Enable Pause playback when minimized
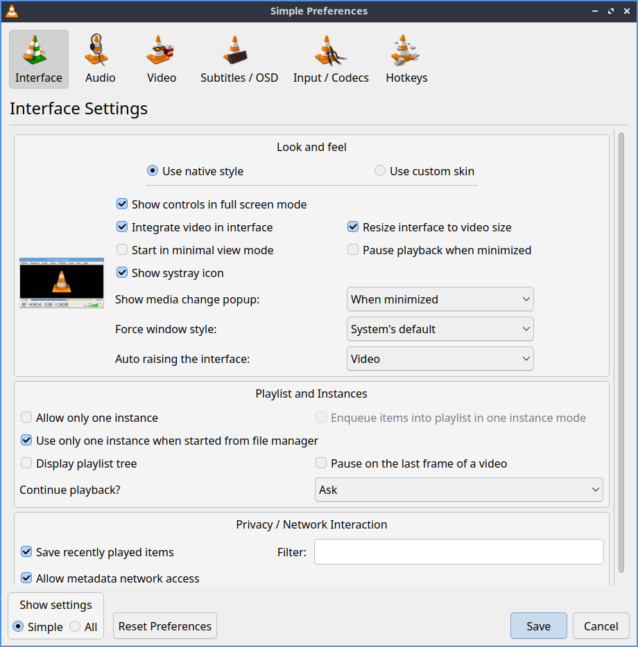The width and height of the screenshot is (638, 647). (353, 250)
